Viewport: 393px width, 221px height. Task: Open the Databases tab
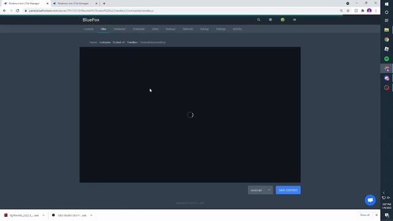click(119, 29)
